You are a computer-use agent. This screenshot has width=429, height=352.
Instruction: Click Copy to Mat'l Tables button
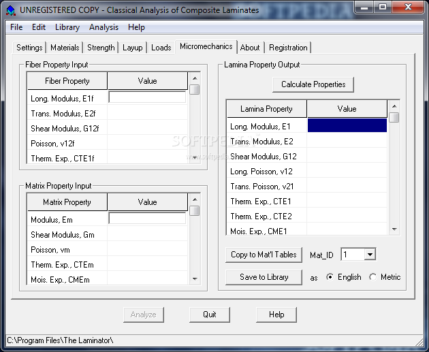click(264, 255)
